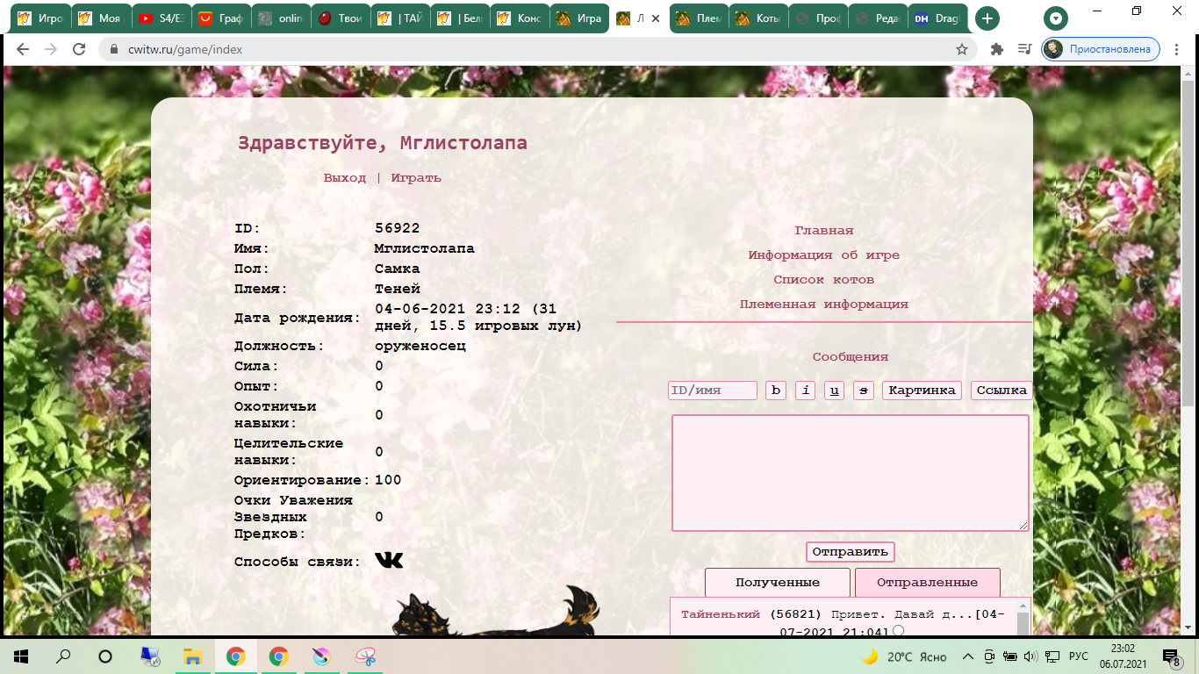1199x674 pixels.
Task: Switch to the 'Твои' tab
Action: click(x=339, y=18)
